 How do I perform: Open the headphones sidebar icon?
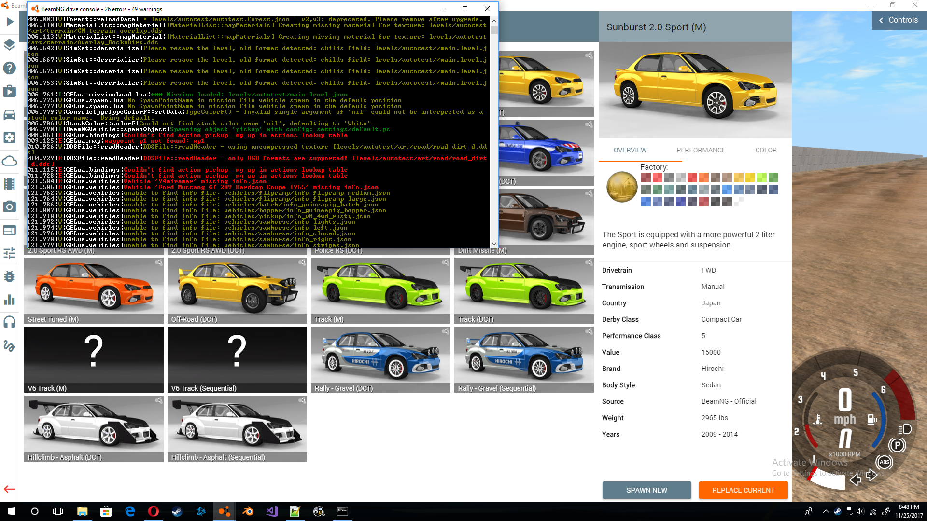point(10,322)
